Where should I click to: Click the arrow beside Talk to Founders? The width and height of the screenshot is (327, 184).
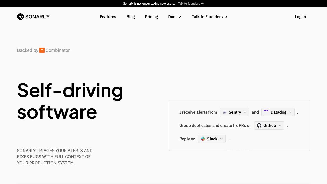pos(226,17)
